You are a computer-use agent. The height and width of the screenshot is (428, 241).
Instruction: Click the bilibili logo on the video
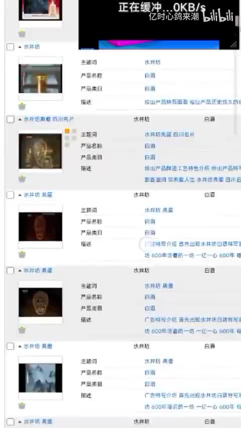(218, 16)
